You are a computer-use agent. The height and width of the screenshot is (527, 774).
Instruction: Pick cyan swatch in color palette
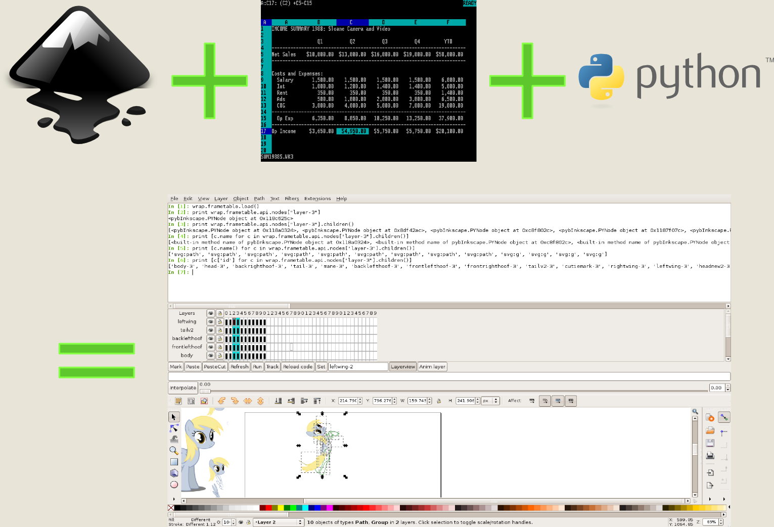305,508
